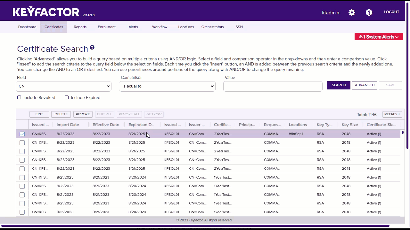Click the SEARCH button
This screenshot has width=410, height=230.
click(339, 85)
